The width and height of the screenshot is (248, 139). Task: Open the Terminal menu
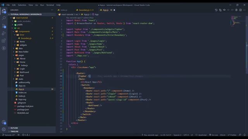[50, 5]
